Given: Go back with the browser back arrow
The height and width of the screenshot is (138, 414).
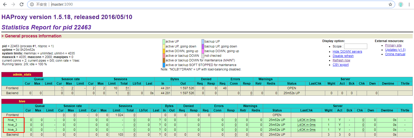Looking at the screenshot, I should tap(5, 4).
